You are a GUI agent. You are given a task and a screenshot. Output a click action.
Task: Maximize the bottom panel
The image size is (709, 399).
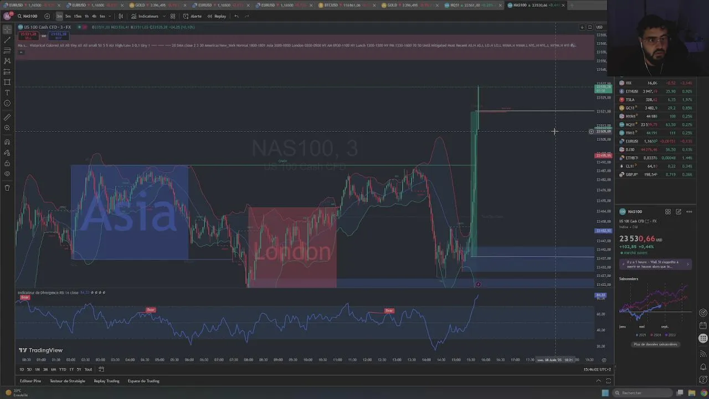(608, 381)
